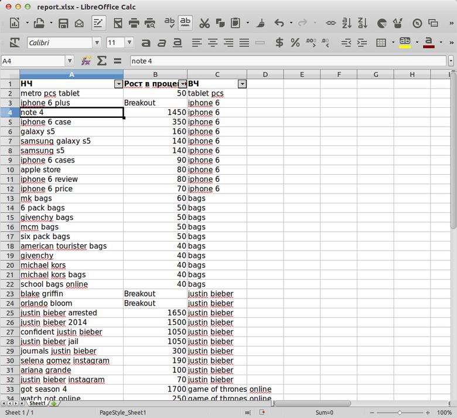This screenshot has height=418, width=457.
Task: Align cell text right
Action: pos(228,43)
